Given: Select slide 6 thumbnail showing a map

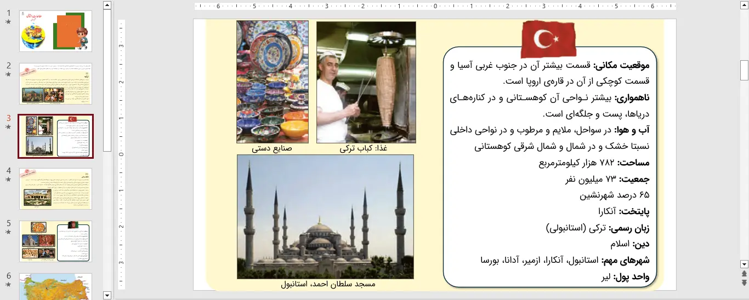Looking at the screenshot, I should (x=55, y=286).
